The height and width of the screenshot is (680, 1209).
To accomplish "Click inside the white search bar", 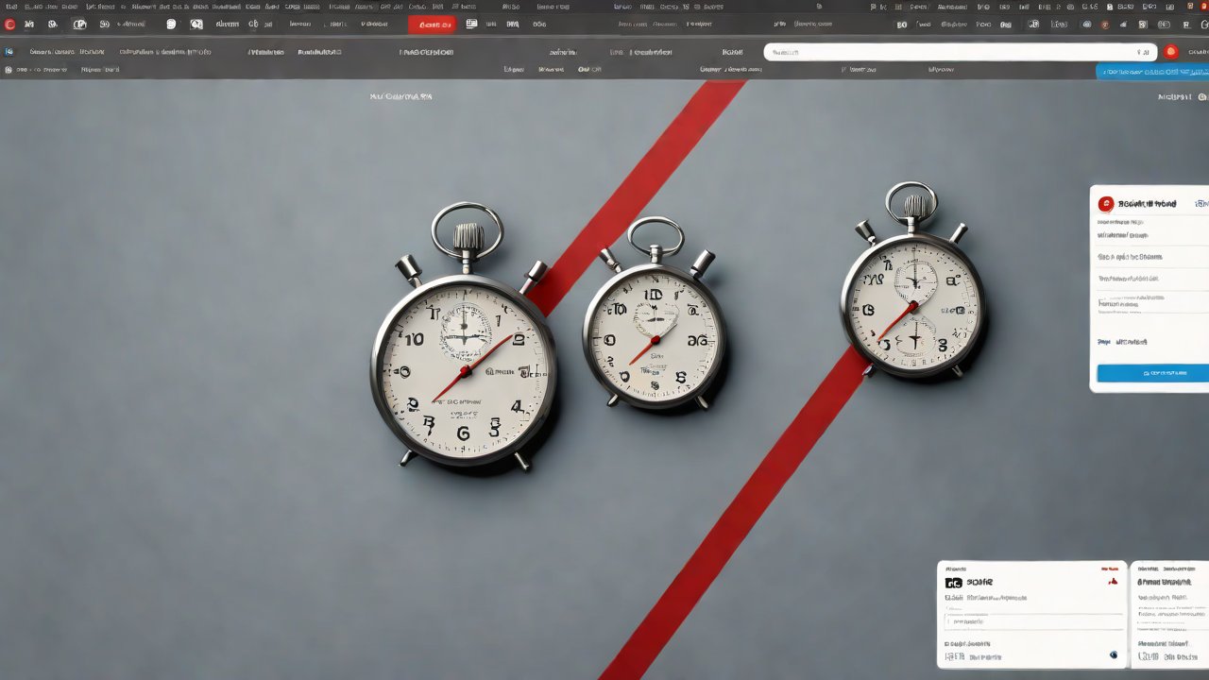I will (x=945, y=53).
